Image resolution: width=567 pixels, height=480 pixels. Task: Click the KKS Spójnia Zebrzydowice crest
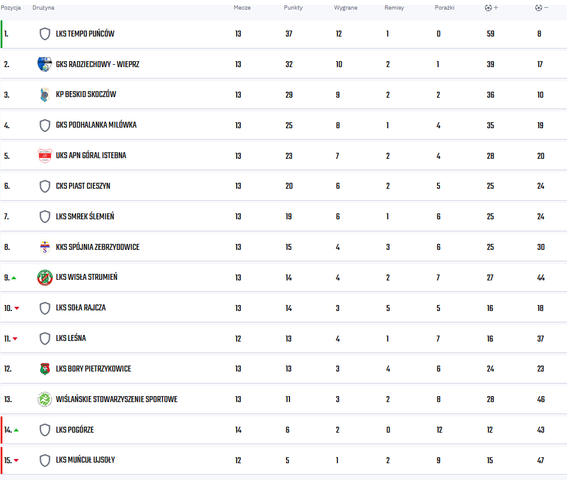pyautogui.click(x=45, y=247)
